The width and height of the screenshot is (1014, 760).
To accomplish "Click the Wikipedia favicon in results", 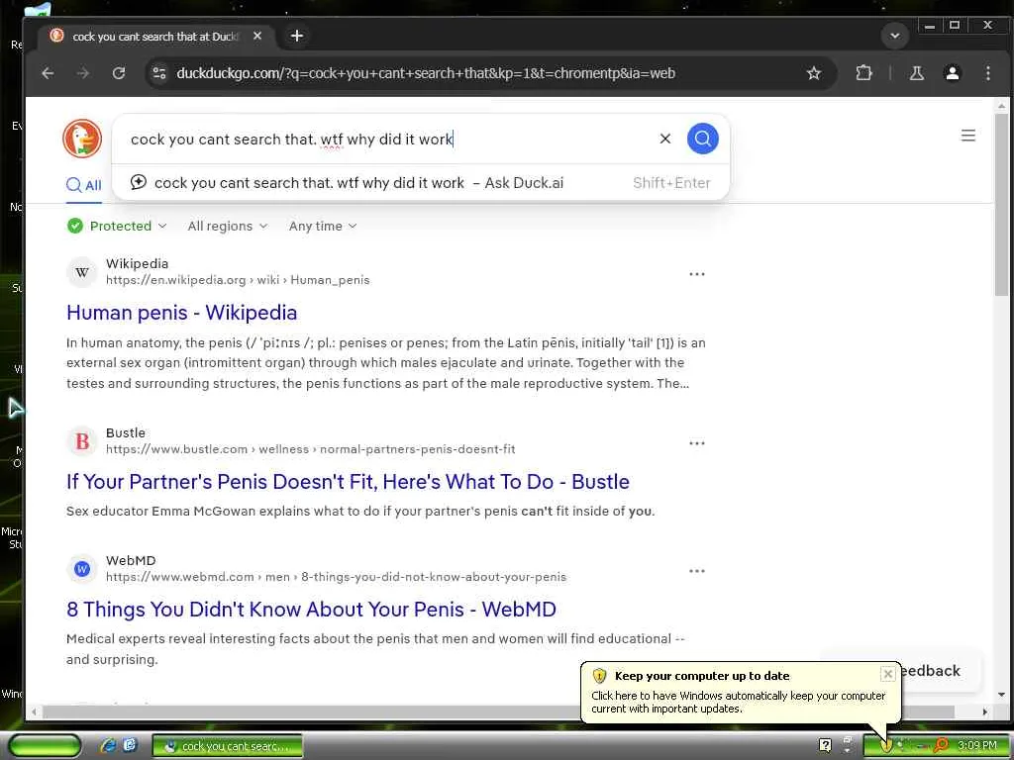I will [82, 272].
